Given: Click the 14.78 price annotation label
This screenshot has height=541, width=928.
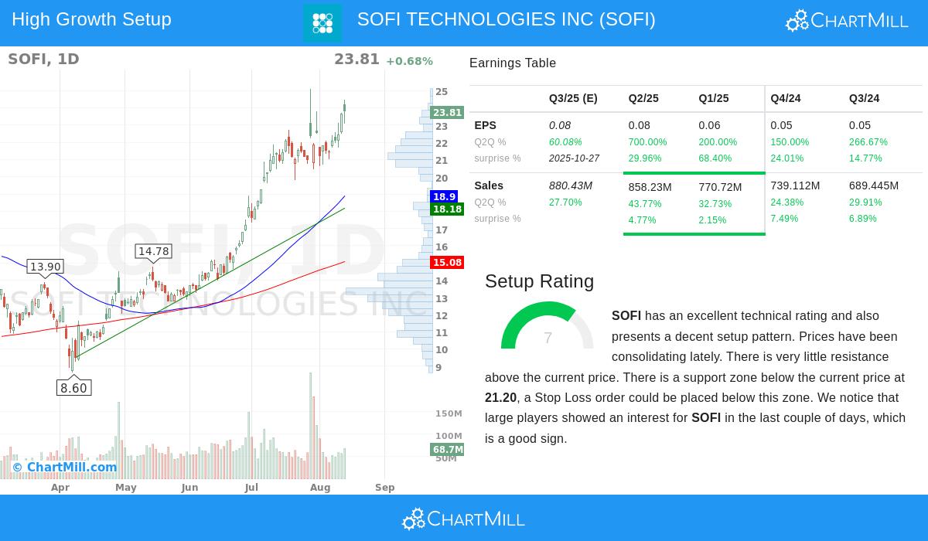Looking at the screenshot, I should point(152,251).
